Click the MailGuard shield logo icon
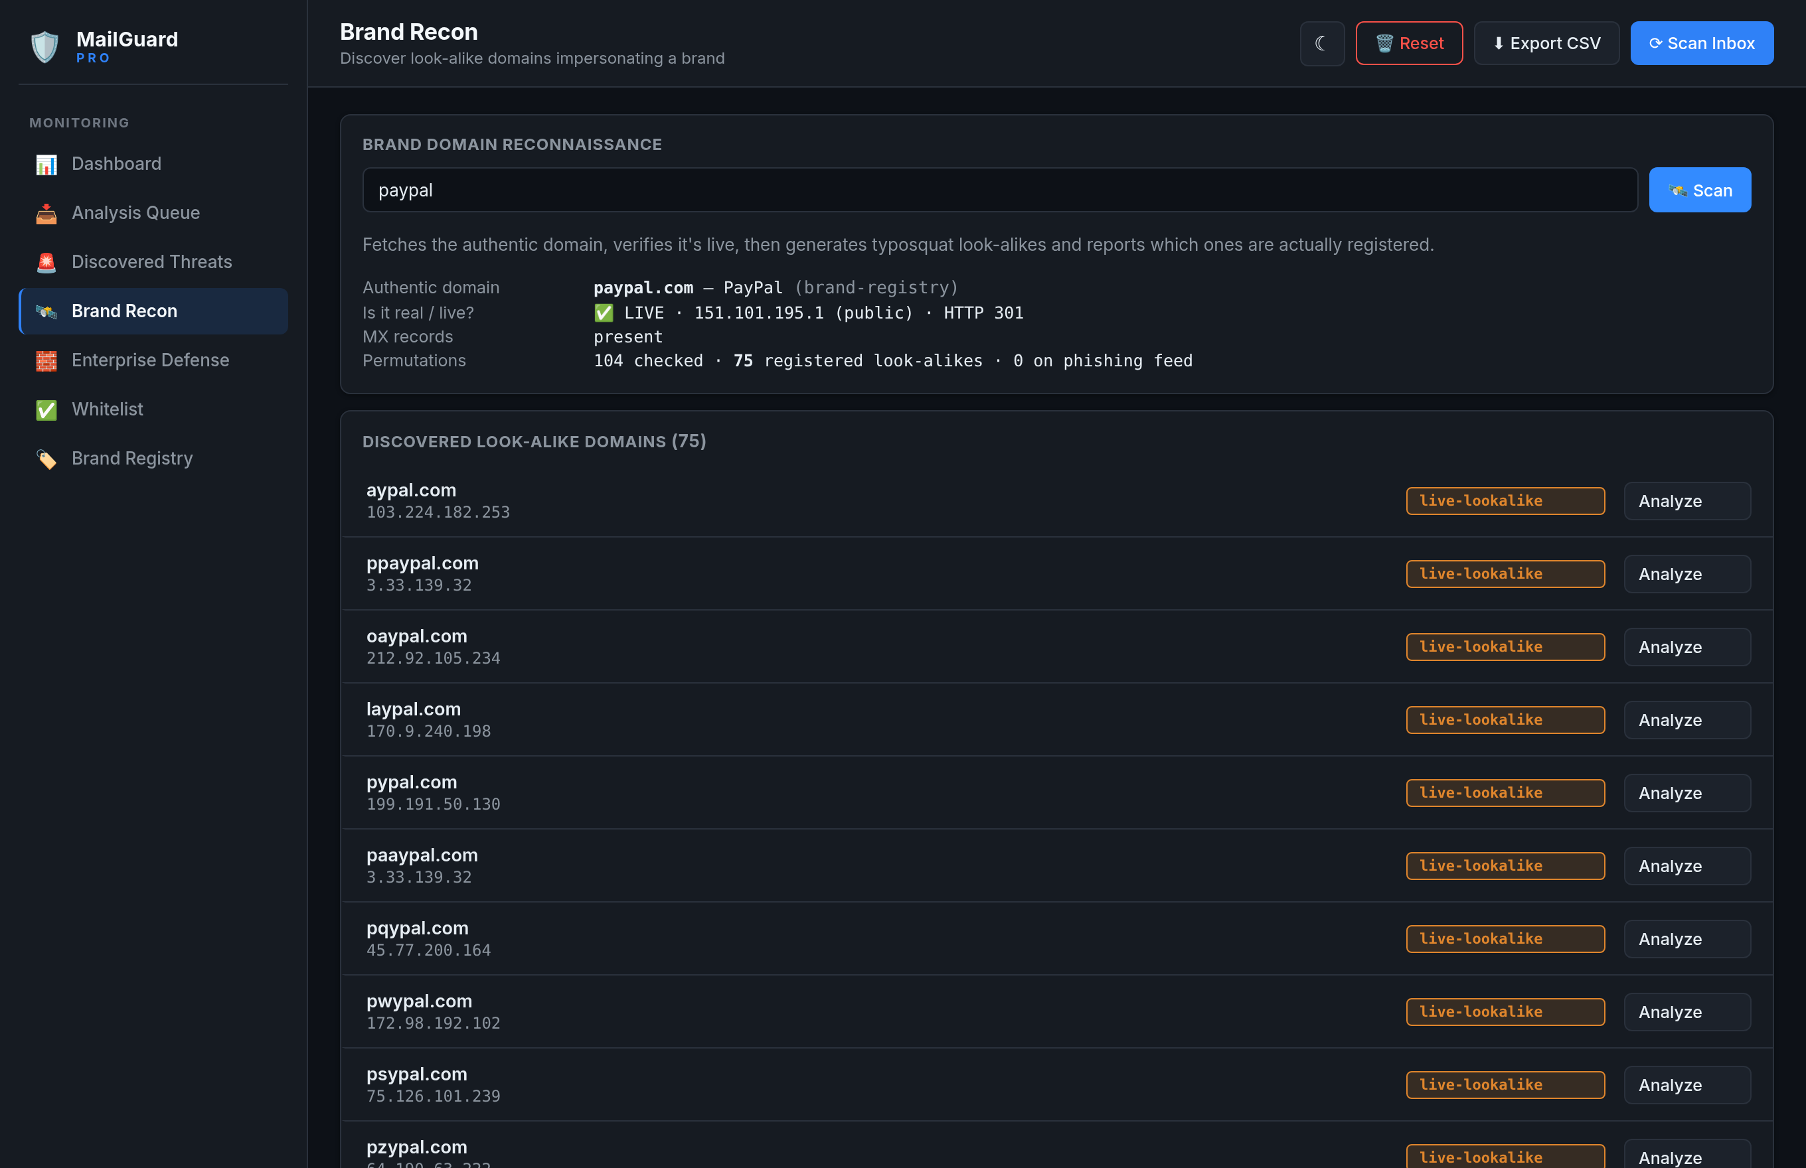Screen dimensions: 1806x1168 pyautogui.click(x=44, y=47)
